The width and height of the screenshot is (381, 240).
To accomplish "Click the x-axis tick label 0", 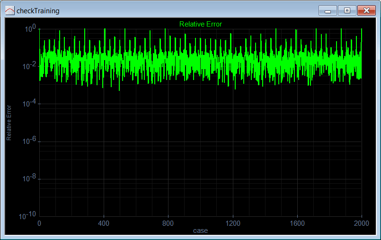I will coord(39,223).
